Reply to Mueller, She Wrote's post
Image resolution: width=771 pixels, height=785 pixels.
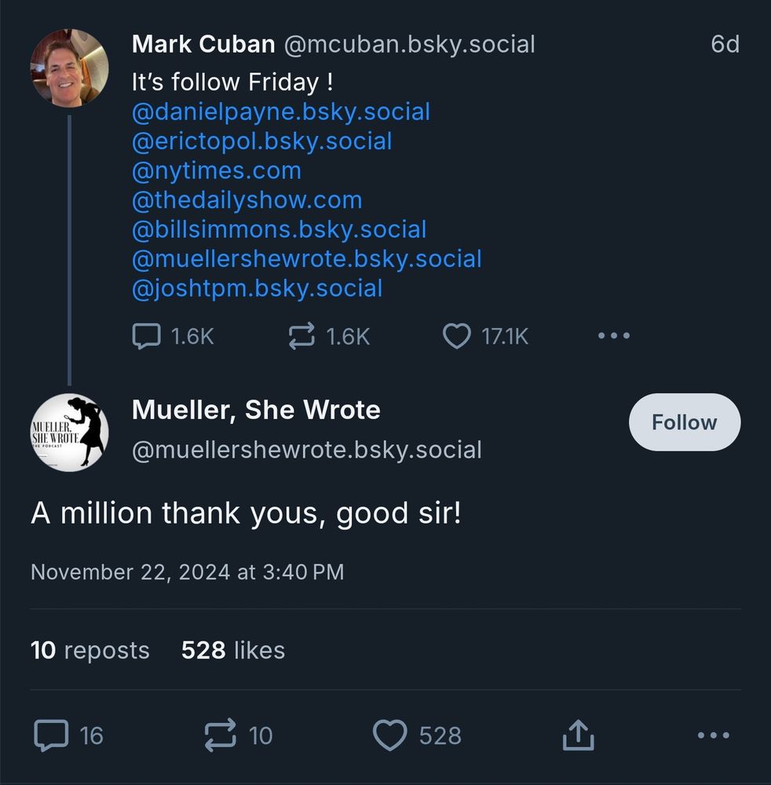pos(52,736)
